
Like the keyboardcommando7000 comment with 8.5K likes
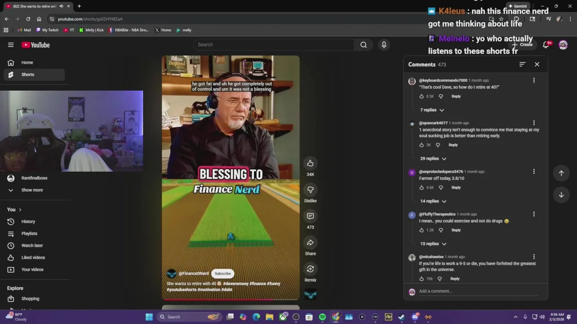[421, 96]
